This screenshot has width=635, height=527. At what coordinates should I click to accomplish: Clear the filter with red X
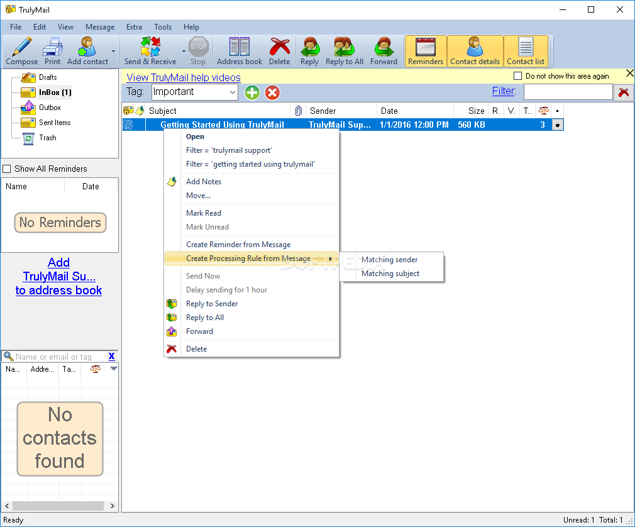click(624, 92)
